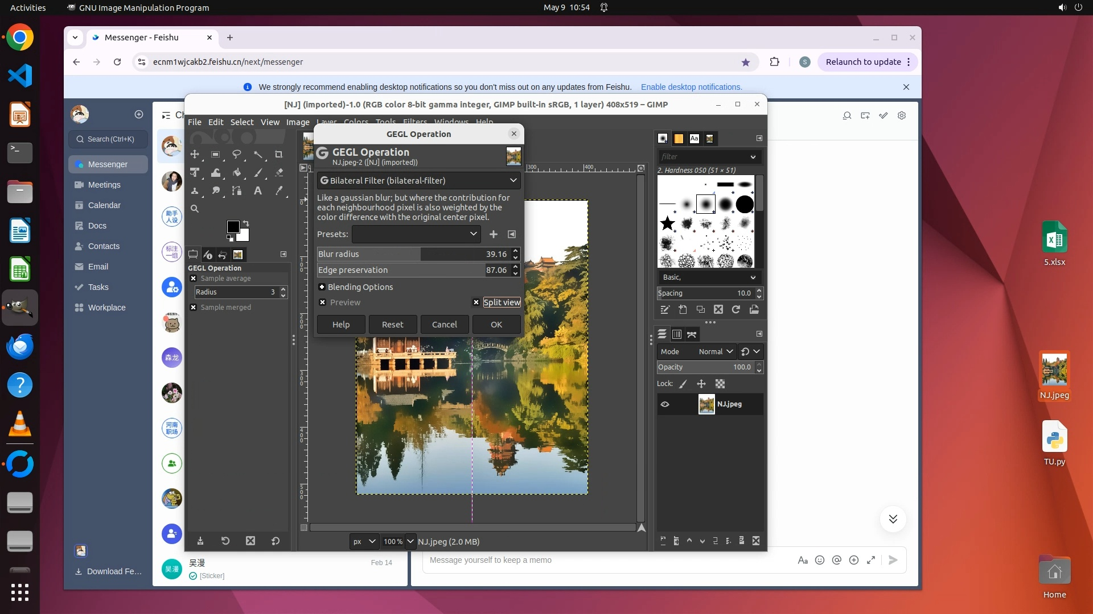Select the Bucket Fill tool
The image size is (1093, 614).
click(236, 173)
